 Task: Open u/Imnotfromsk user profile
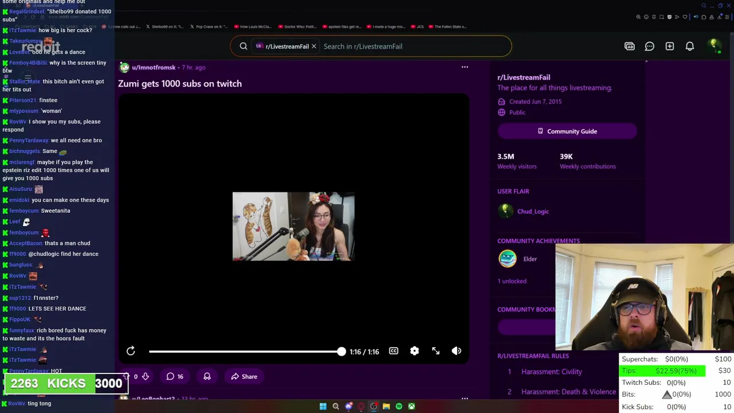tap(154, 67)
